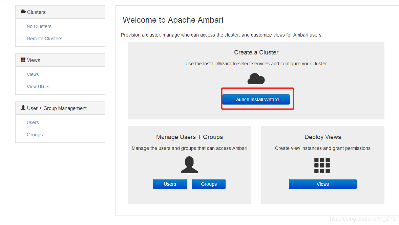Viewport: 399px width, 225px height.
Task: Click the 'Welcome to Apache Ambari' heading
Action: [x=173, y=20]
